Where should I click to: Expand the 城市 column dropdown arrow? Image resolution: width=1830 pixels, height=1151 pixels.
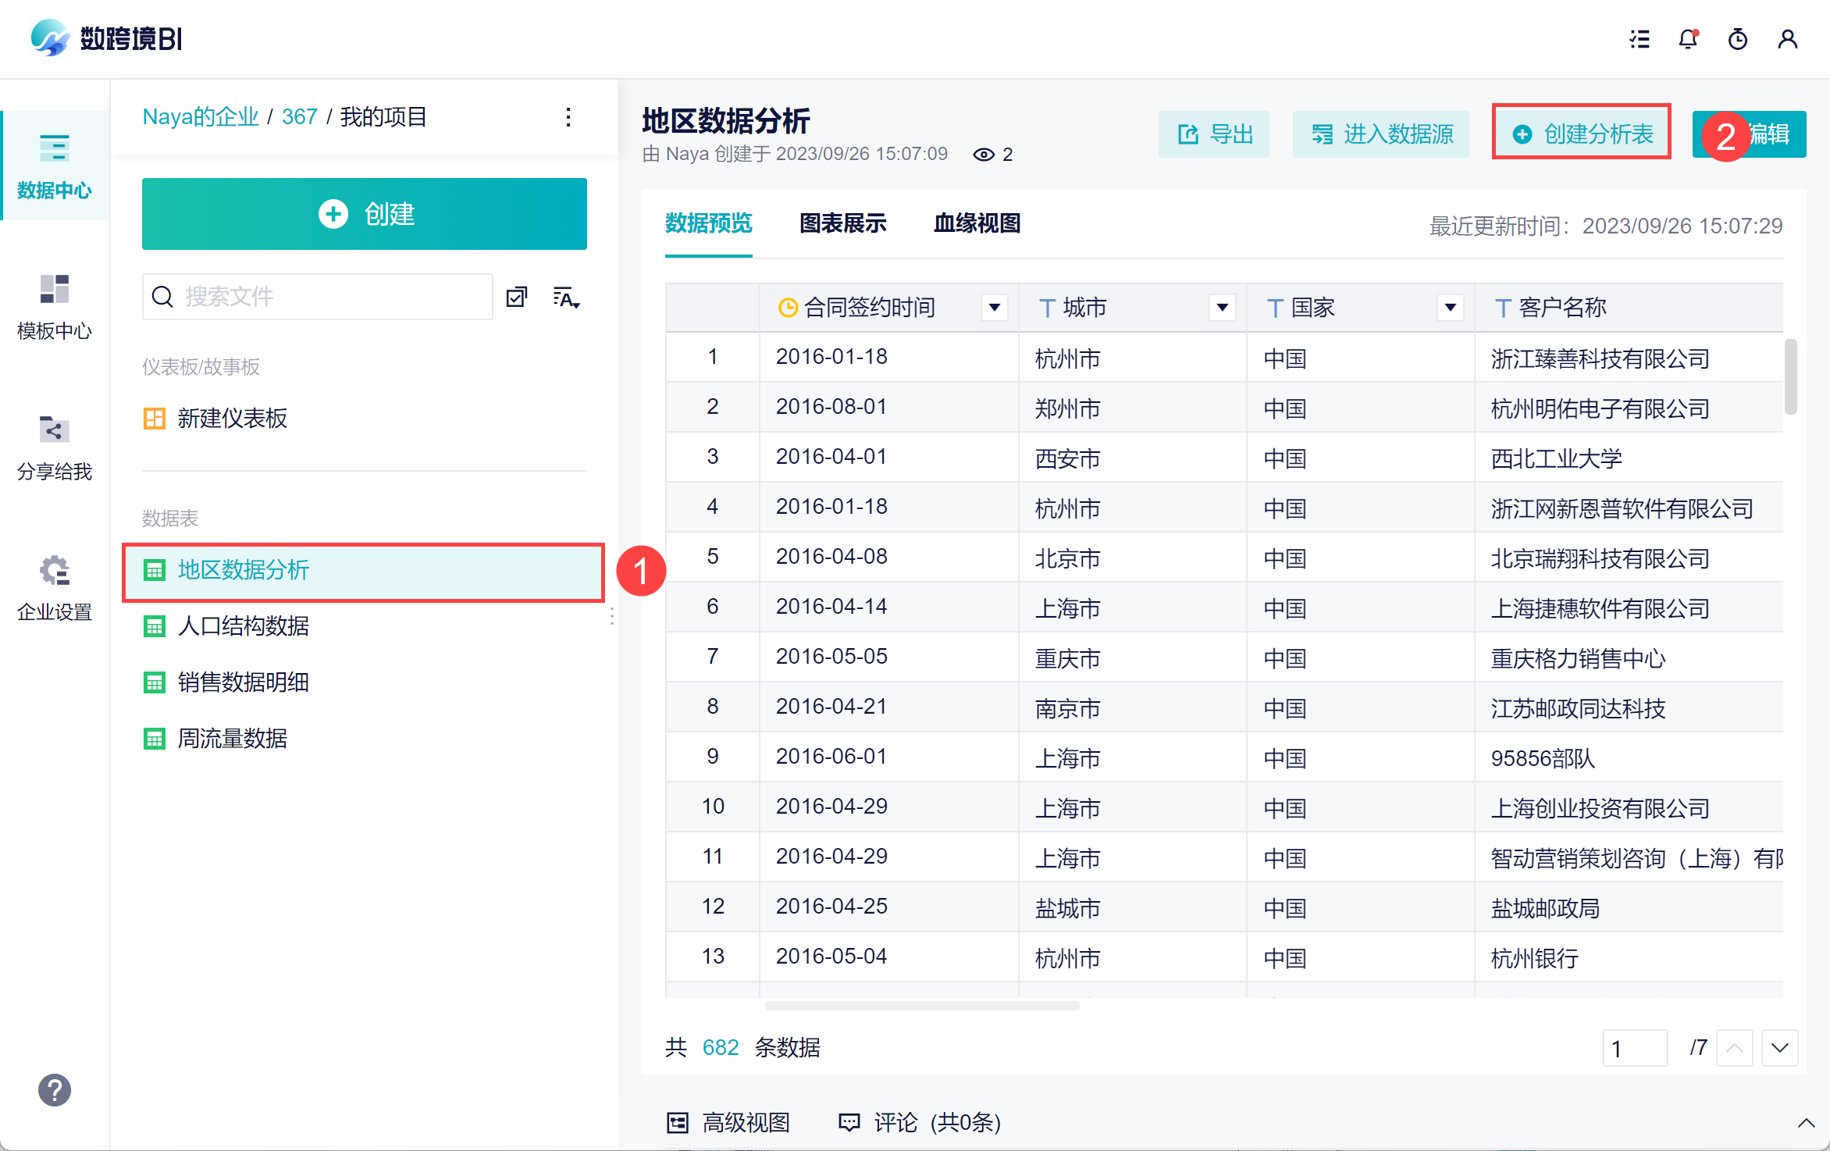pyautogui.click(x=1222, y=308)
